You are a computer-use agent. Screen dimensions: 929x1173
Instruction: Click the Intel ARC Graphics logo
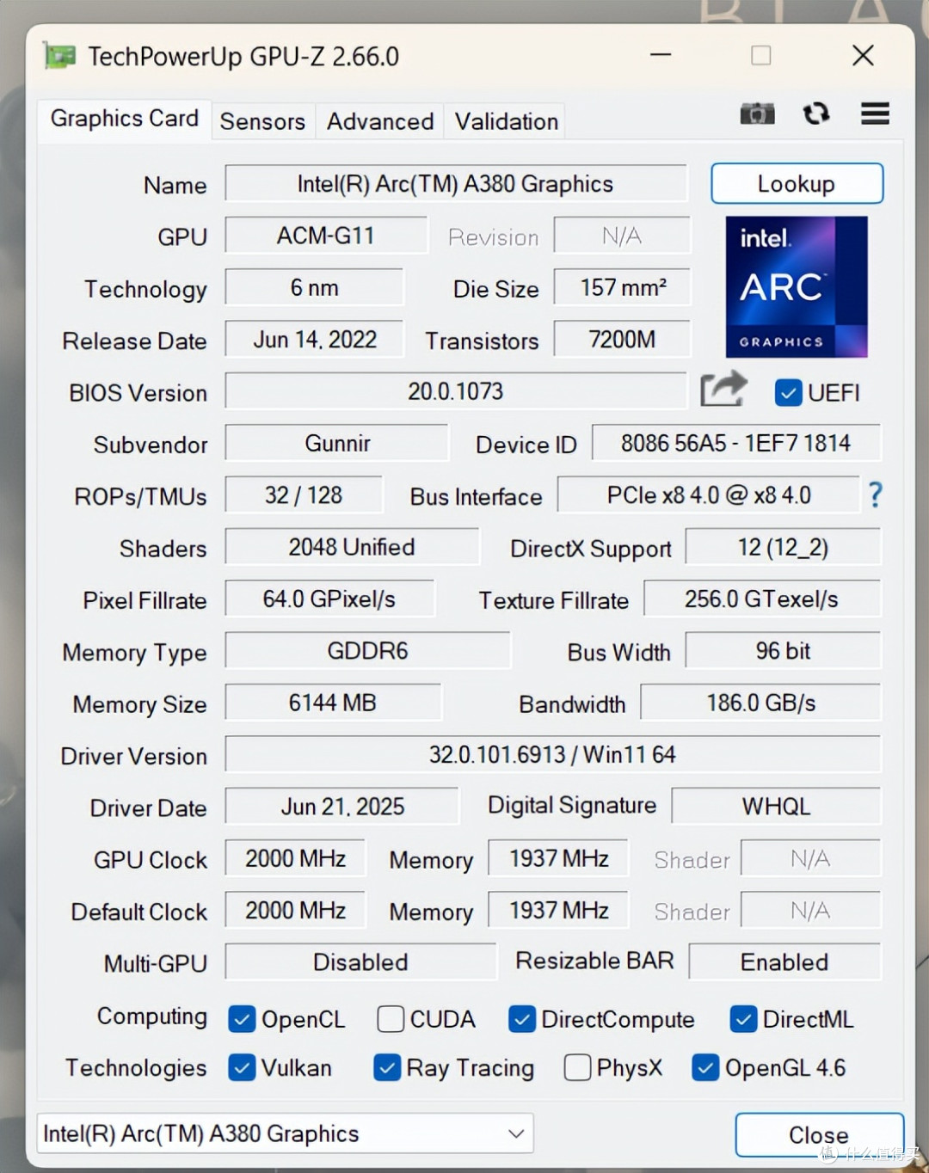click(797, 286)
